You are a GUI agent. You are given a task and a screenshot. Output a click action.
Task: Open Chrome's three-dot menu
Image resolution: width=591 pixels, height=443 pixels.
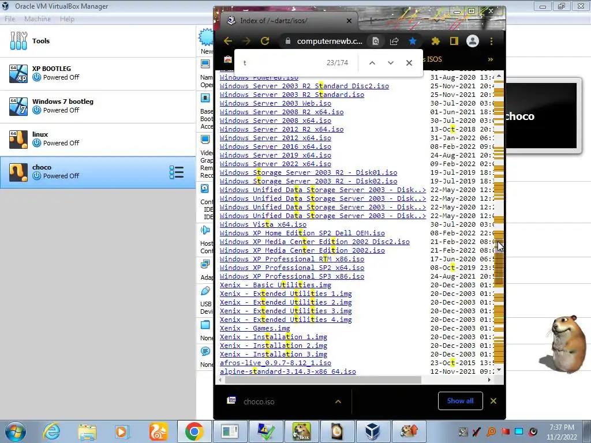coord(491,41)
